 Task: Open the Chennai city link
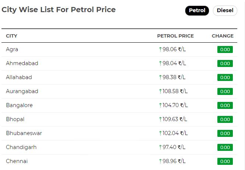click(17, 161)
